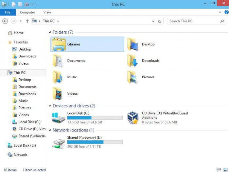Select the Local Disk (C:) drive icon
The width and height of the screenshot is (229, 173).
(x=59, y=118)
